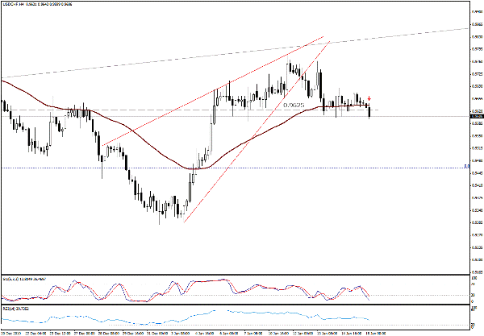Click the last candlestick on the chart
Screen dimensions: 484x336
370,110
